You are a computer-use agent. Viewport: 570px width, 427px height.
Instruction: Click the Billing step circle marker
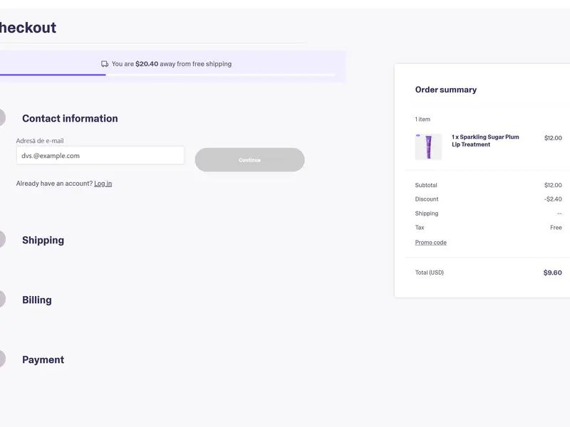coord(1,300)
